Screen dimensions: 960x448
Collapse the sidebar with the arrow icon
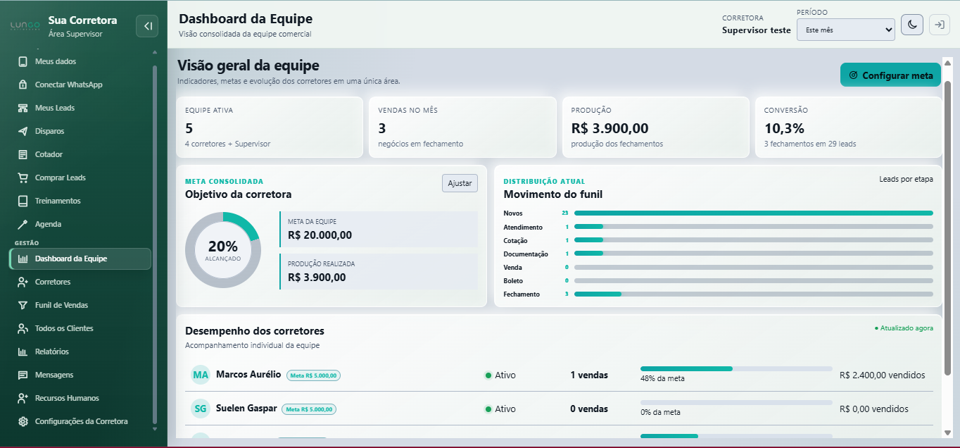[x=147, y=26]
